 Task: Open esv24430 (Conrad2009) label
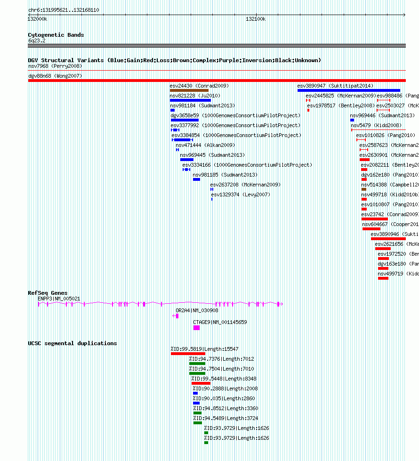tap(199, 86)
